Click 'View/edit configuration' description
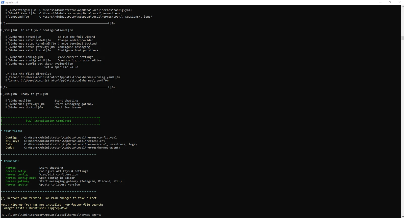This screenshot has height=218, width=404. [59, 174]
